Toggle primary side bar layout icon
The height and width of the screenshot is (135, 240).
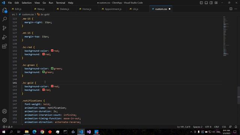tap(201, 3)
